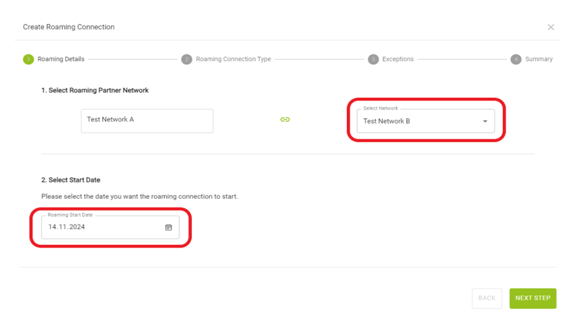Click the BACK button

coord(487,298)
